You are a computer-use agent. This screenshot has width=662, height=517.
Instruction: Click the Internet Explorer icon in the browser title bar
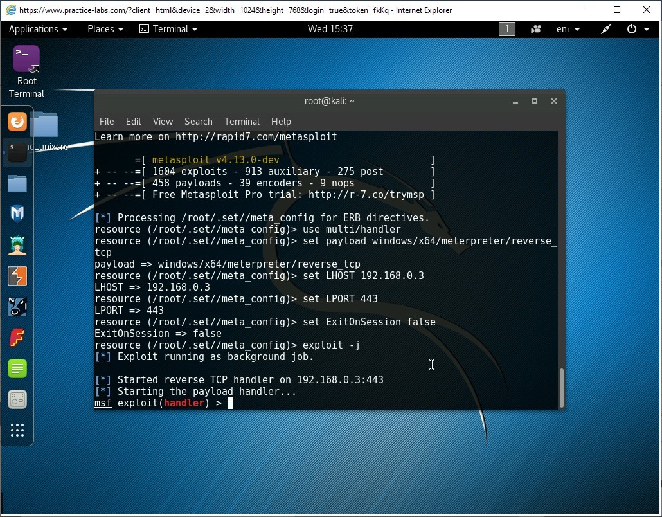(x=11, y=10)
